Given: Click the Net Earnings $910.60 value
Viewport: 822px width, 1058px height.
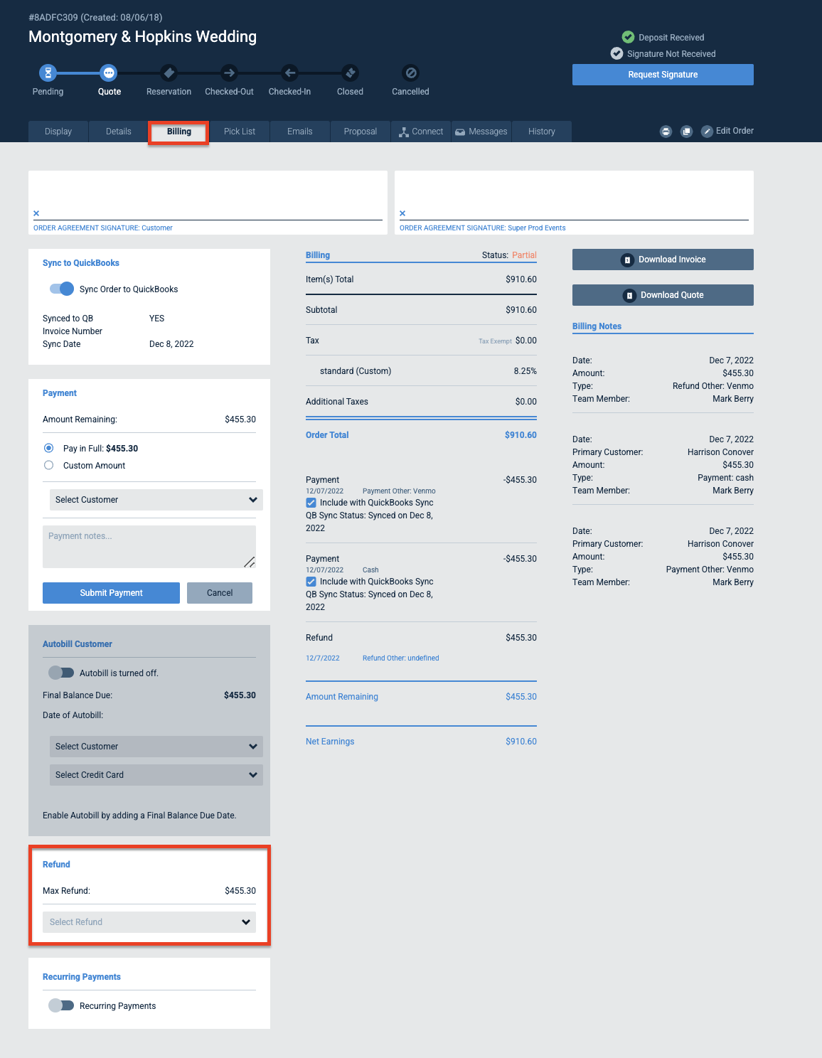Looking at the screenshot, I should click(x=521, y=742).
